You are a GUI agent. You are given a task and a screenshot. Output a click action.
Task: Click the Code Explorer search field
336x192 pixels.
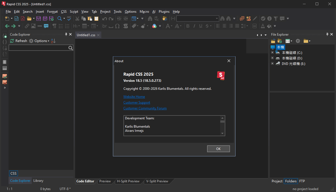point(39,48)
